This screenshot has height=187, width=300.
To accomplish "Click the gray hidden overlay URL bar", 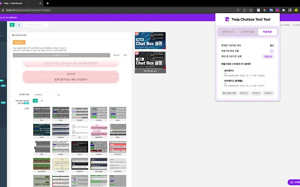I will click(61, 55).
